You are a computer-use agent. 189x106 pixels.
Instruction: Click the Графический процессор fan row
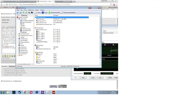pyautogui.click(x=46, y=49)
